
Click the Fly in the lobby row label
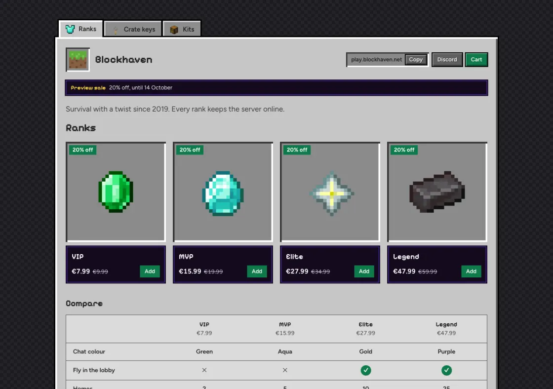94,370
